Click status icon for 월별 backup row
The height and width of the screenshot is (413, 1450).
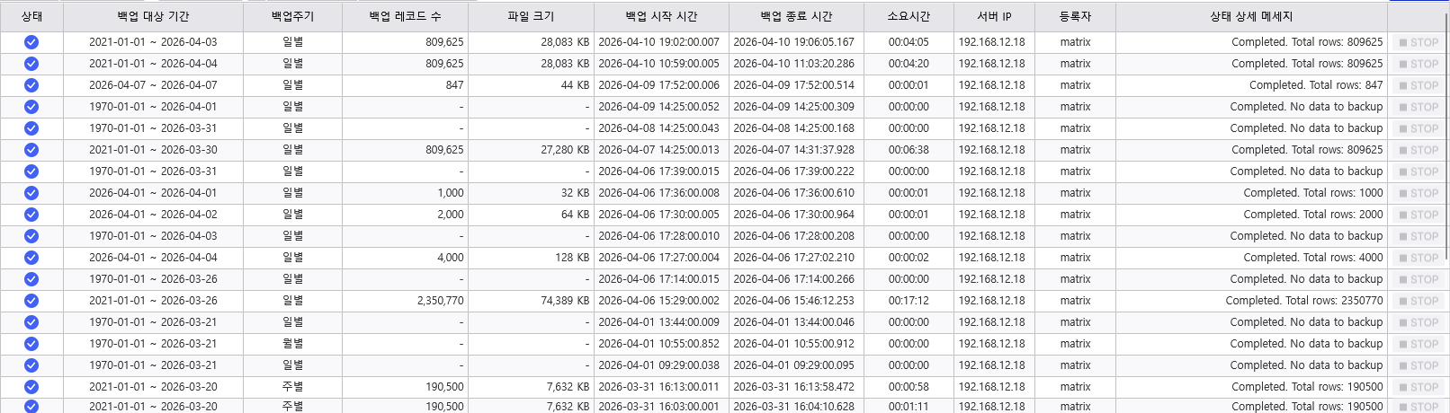pyautogui.click(x=31, y=344)
